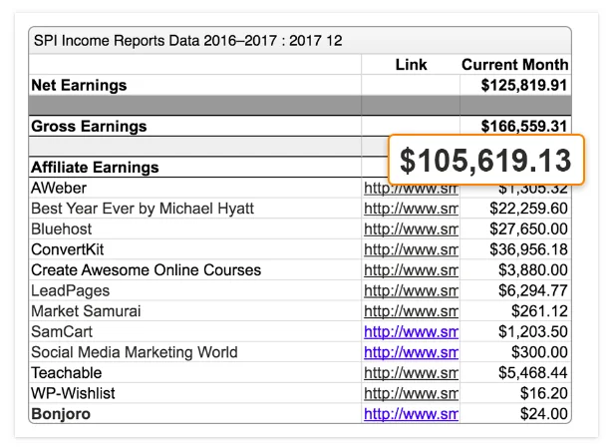This screenshot has height=448, width=614.
Task: Click the Link column header
Action: [411, 65]
